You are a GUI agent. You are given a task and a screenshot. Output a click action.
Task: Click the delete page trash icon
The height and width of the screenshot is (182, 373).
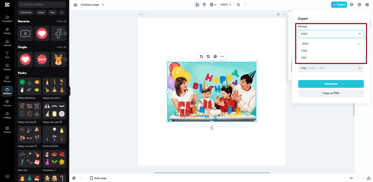82,178
